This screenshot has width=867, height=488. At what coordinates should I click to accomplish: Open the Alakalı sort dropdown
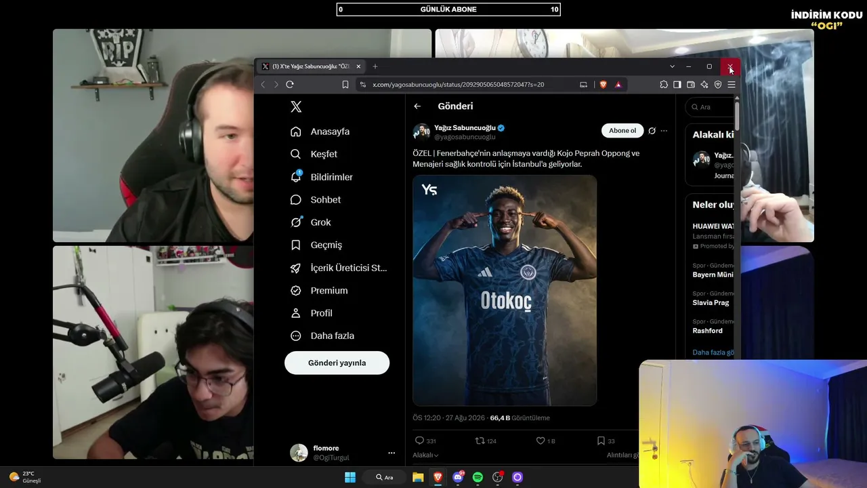coord(425,455)
